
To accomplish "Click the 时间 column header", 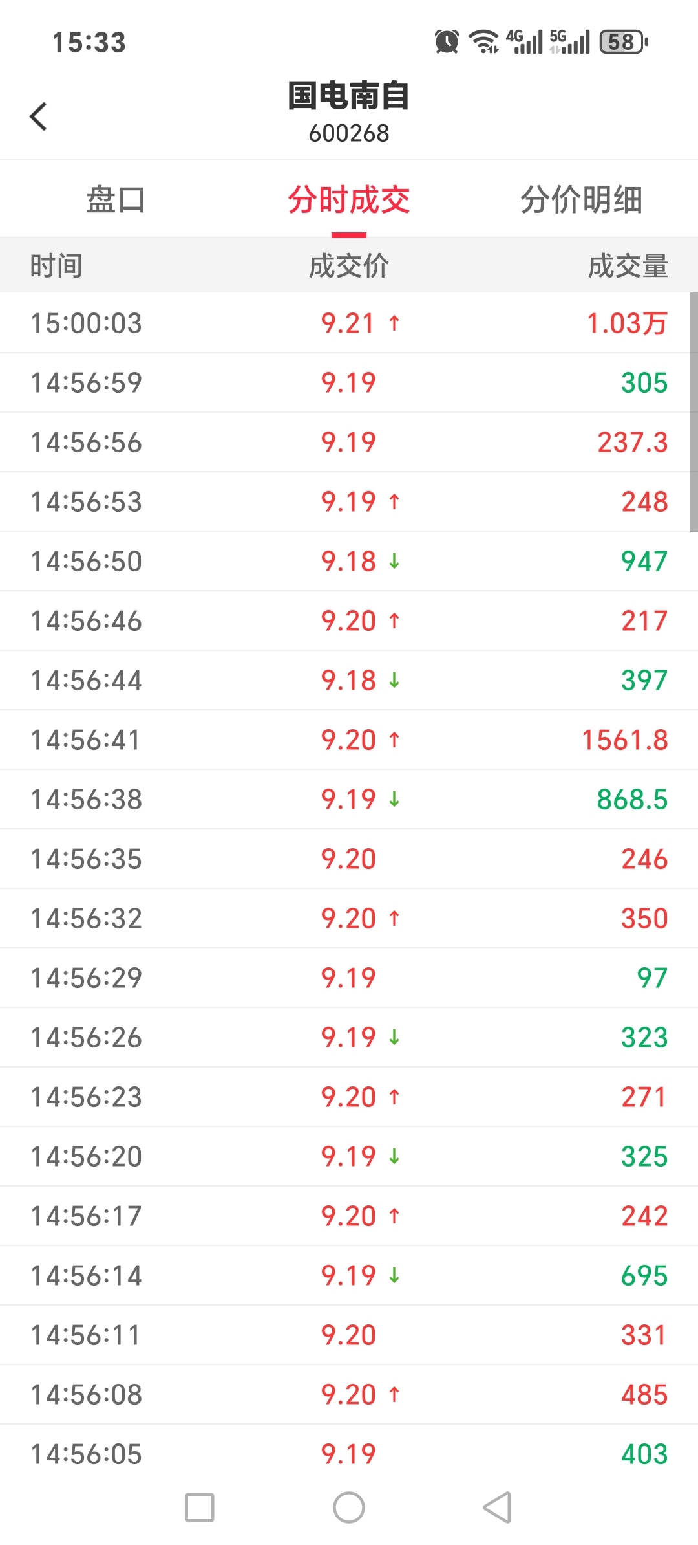I will [x=56, y=266].
